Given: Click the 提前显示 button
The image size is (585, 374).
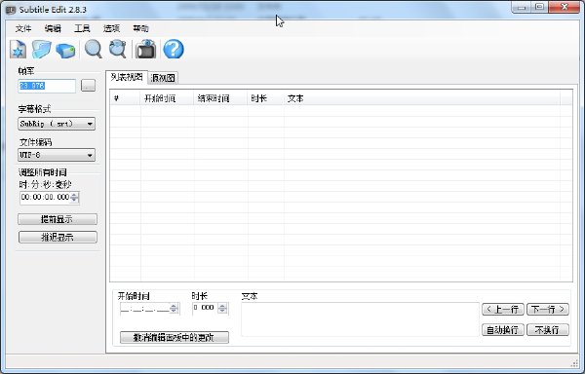Looking at the screenshot, I should pyautogui.click(x=58, y=219).
